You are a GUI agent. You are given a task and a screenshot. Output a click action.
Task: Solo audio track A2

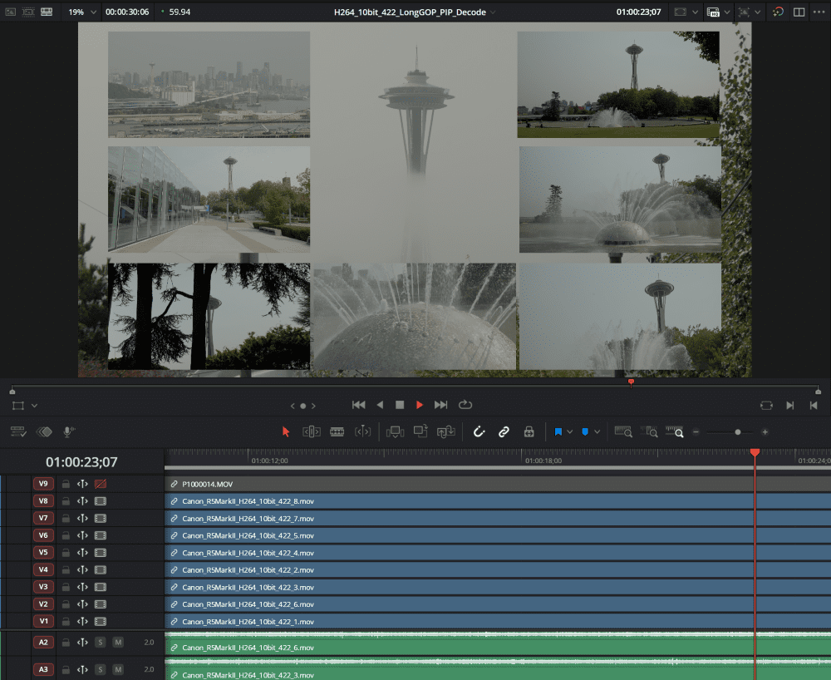pos(100,642)
